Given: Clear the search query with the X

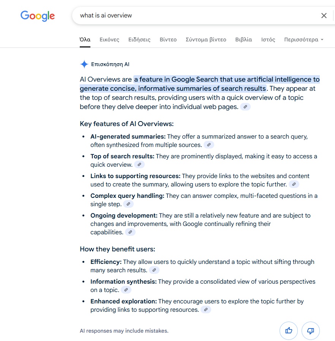Looking at the screenshot, I should [x=324, y=16].
